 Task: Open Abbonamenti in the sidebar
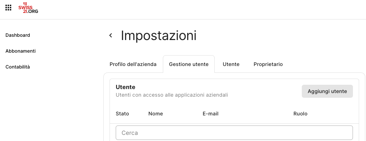[x=21, y=51]
